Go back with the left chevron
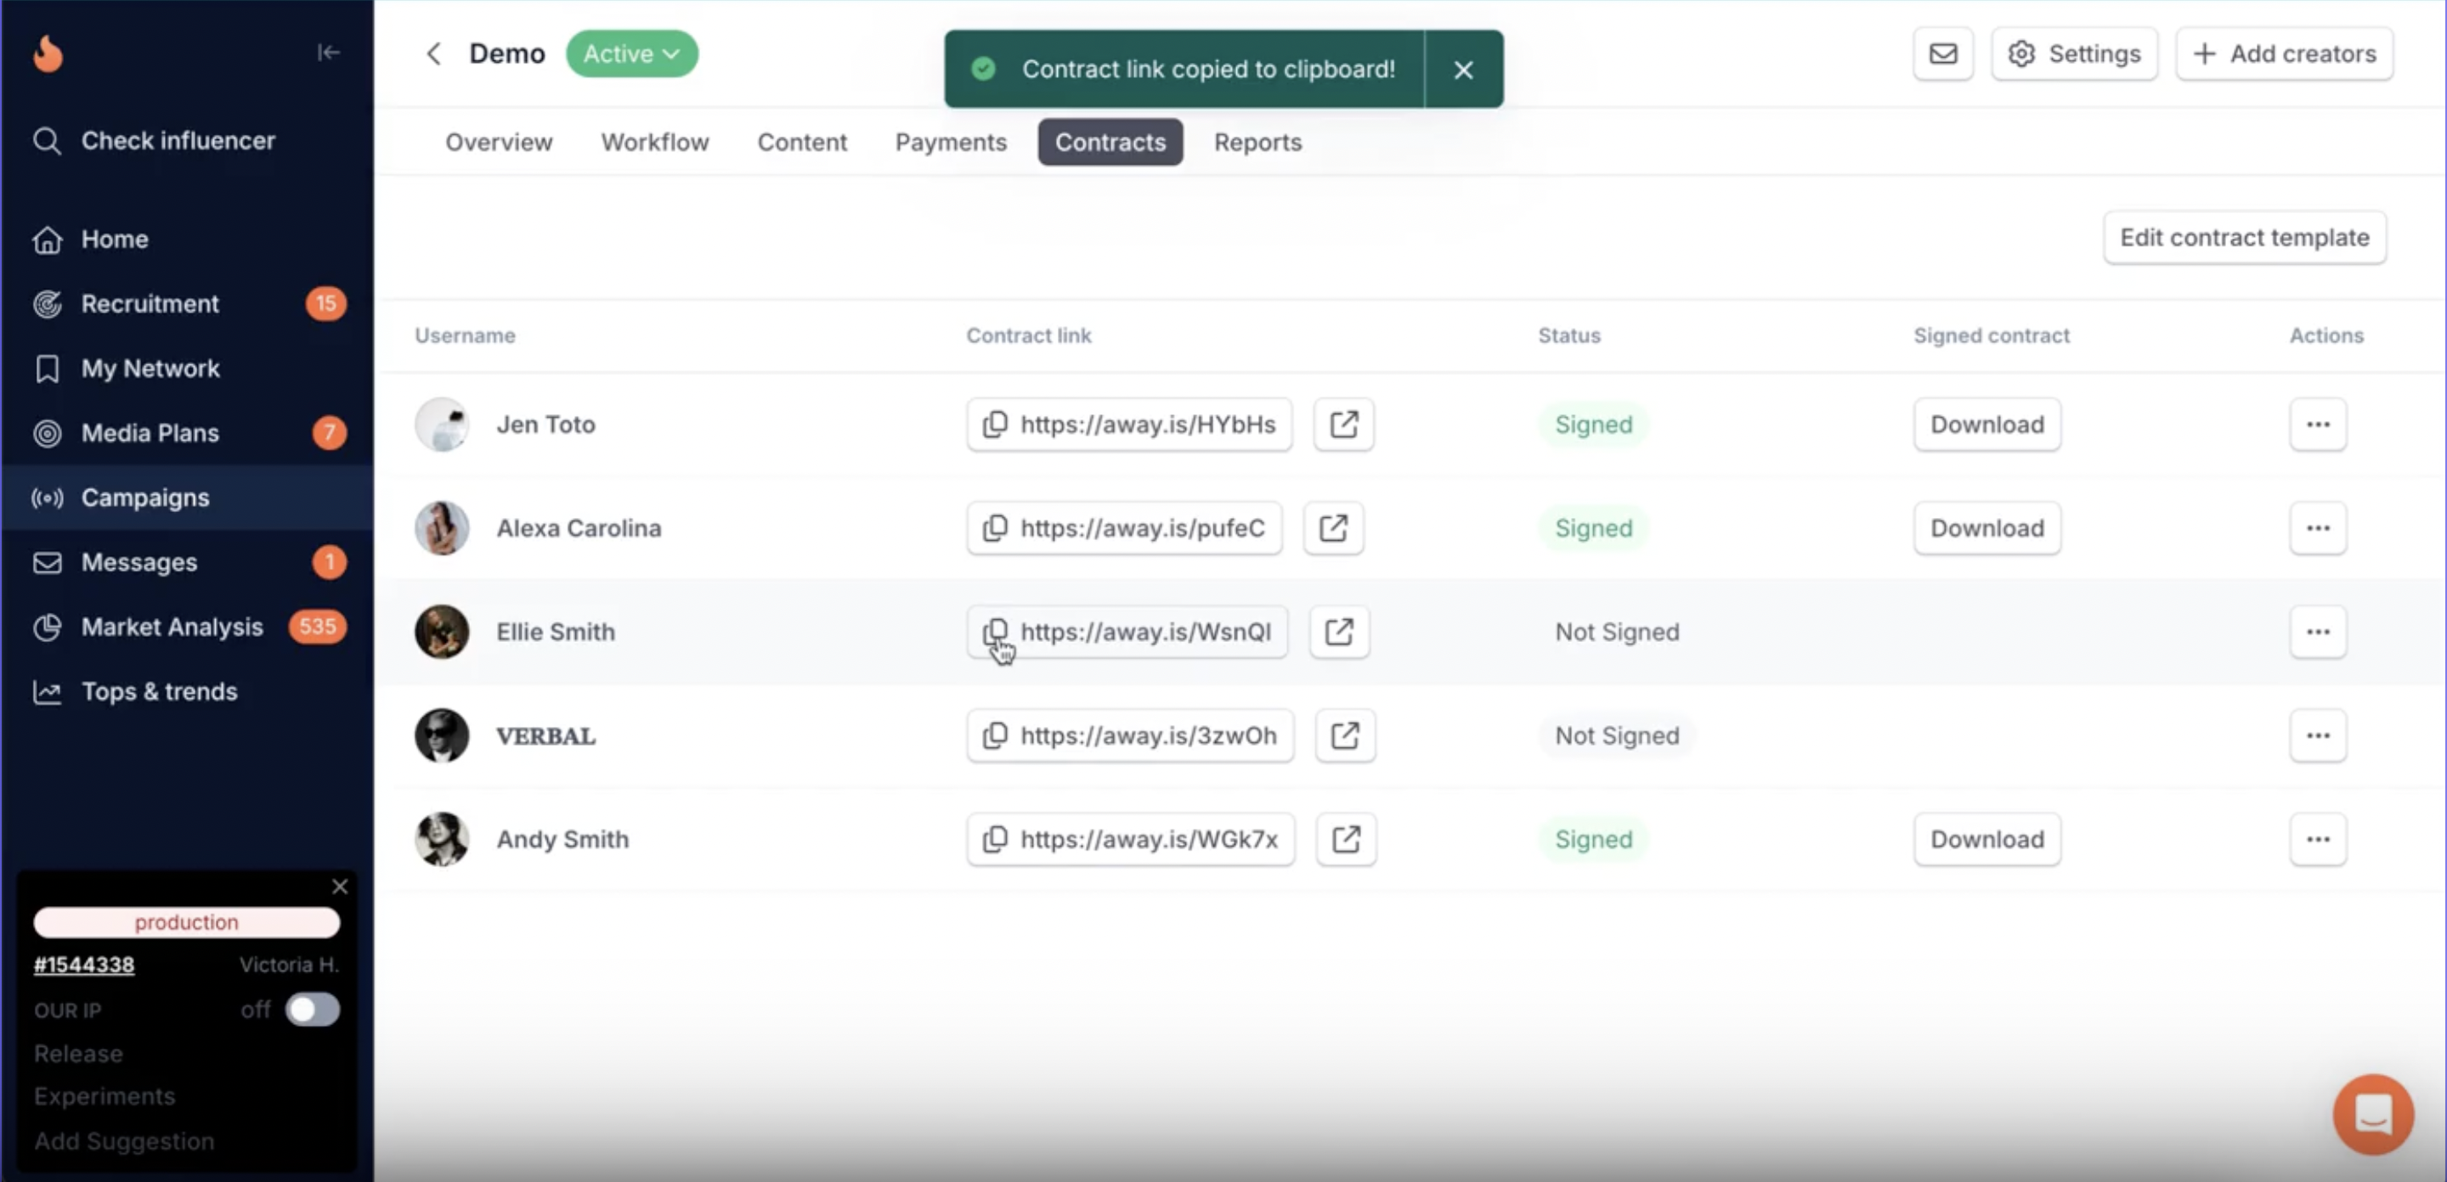The height and width of the screenshot is (1182, 2447). [434, 54]
